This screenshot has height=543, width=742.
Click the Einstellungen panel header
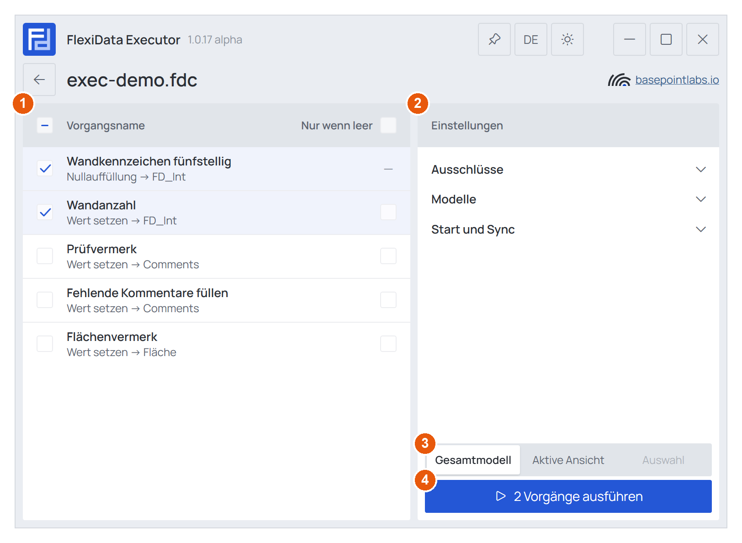[x=568, y=125]
